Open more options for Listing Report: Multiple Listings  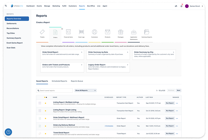177,103
